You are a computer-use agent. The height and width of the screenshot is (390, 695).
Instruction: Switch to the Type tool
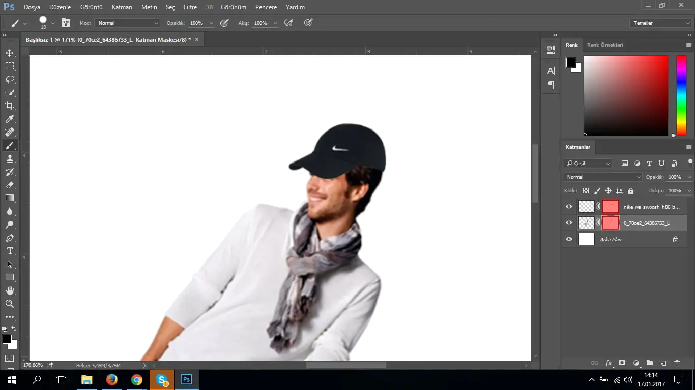[10, 251]
